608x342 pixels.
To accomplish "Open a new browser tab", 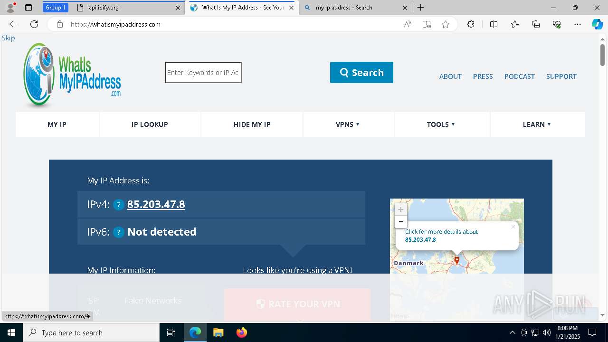I will [420, 8].
